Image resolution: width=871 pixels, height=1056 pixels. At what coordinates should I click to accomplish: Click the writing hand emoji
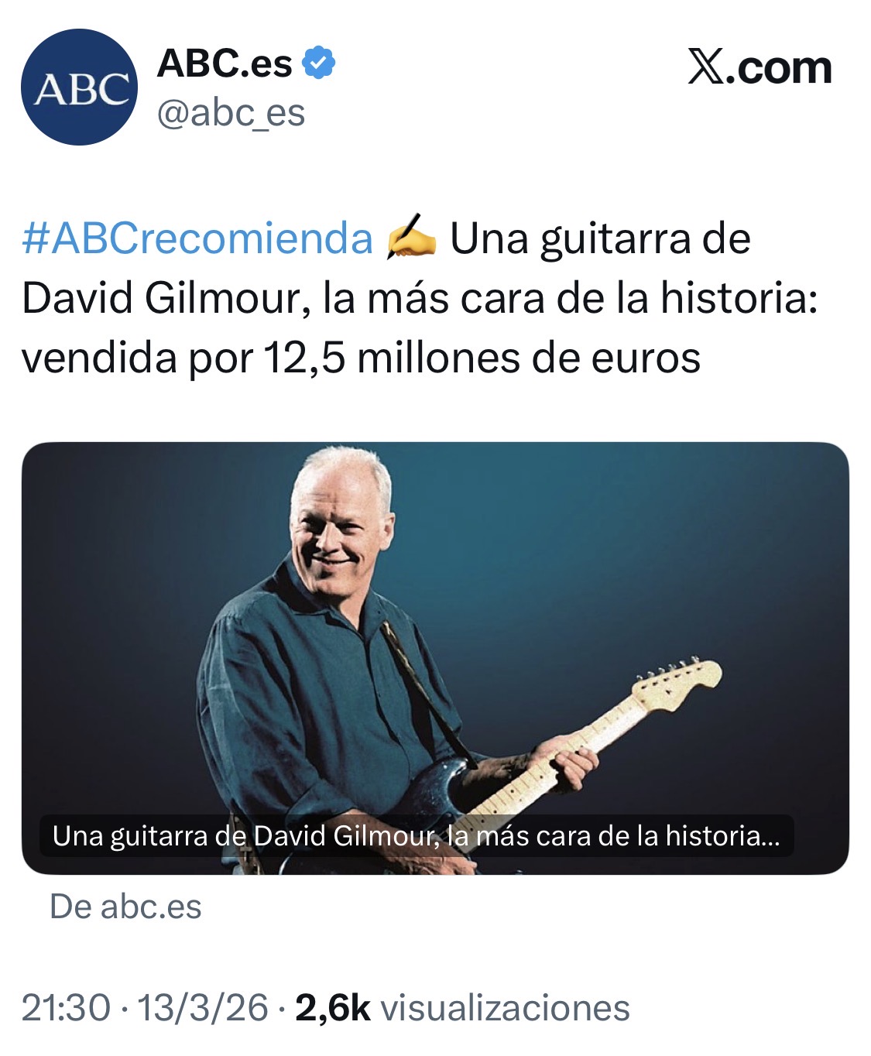[412, 238]
